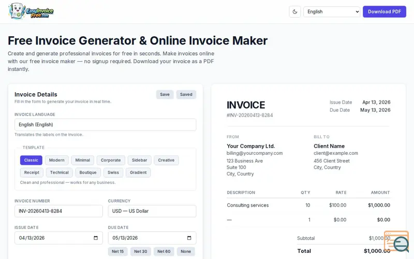This screenshot has height=259, width=414.
Task: Choose the Gradient template
Action: [138, 172]
